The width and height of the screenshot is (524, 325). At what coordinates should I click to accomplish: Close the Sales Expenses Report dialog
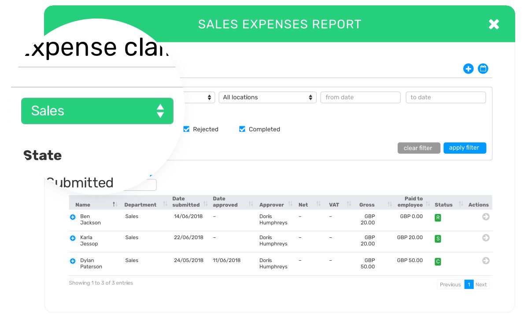tap(494, 24)
